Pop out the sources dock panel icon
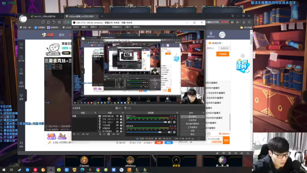 123,113
